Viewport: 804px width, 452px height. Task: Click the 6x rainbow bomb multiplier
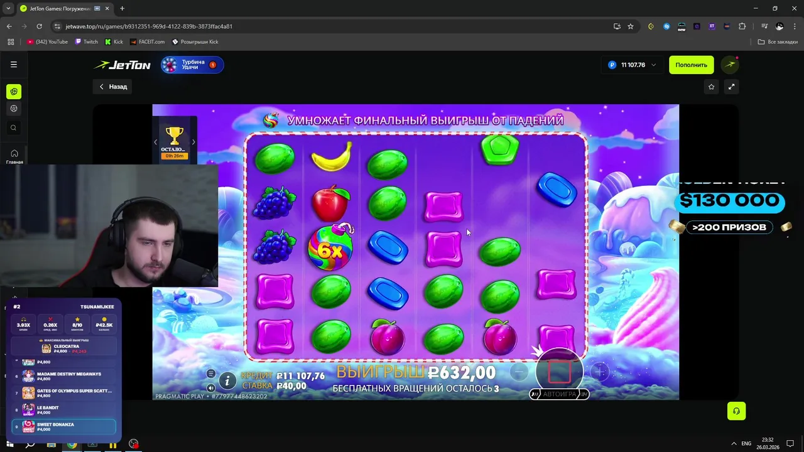(330, 249)
